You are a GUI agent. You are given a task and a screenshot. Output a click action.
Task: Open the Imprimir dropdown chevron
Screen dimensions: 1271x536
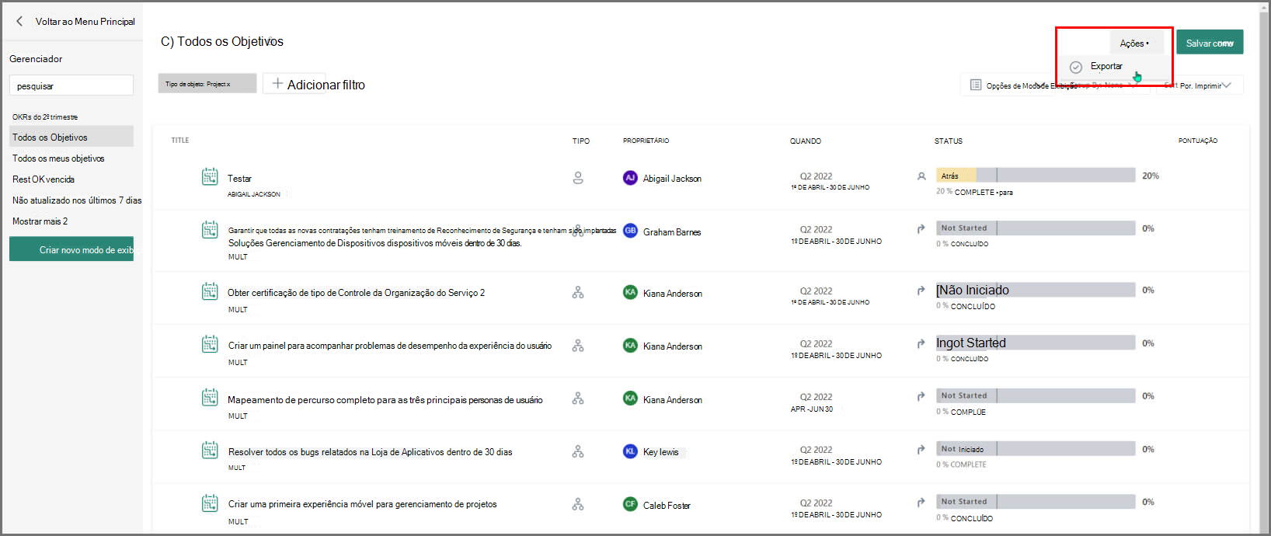(1227, 85)
